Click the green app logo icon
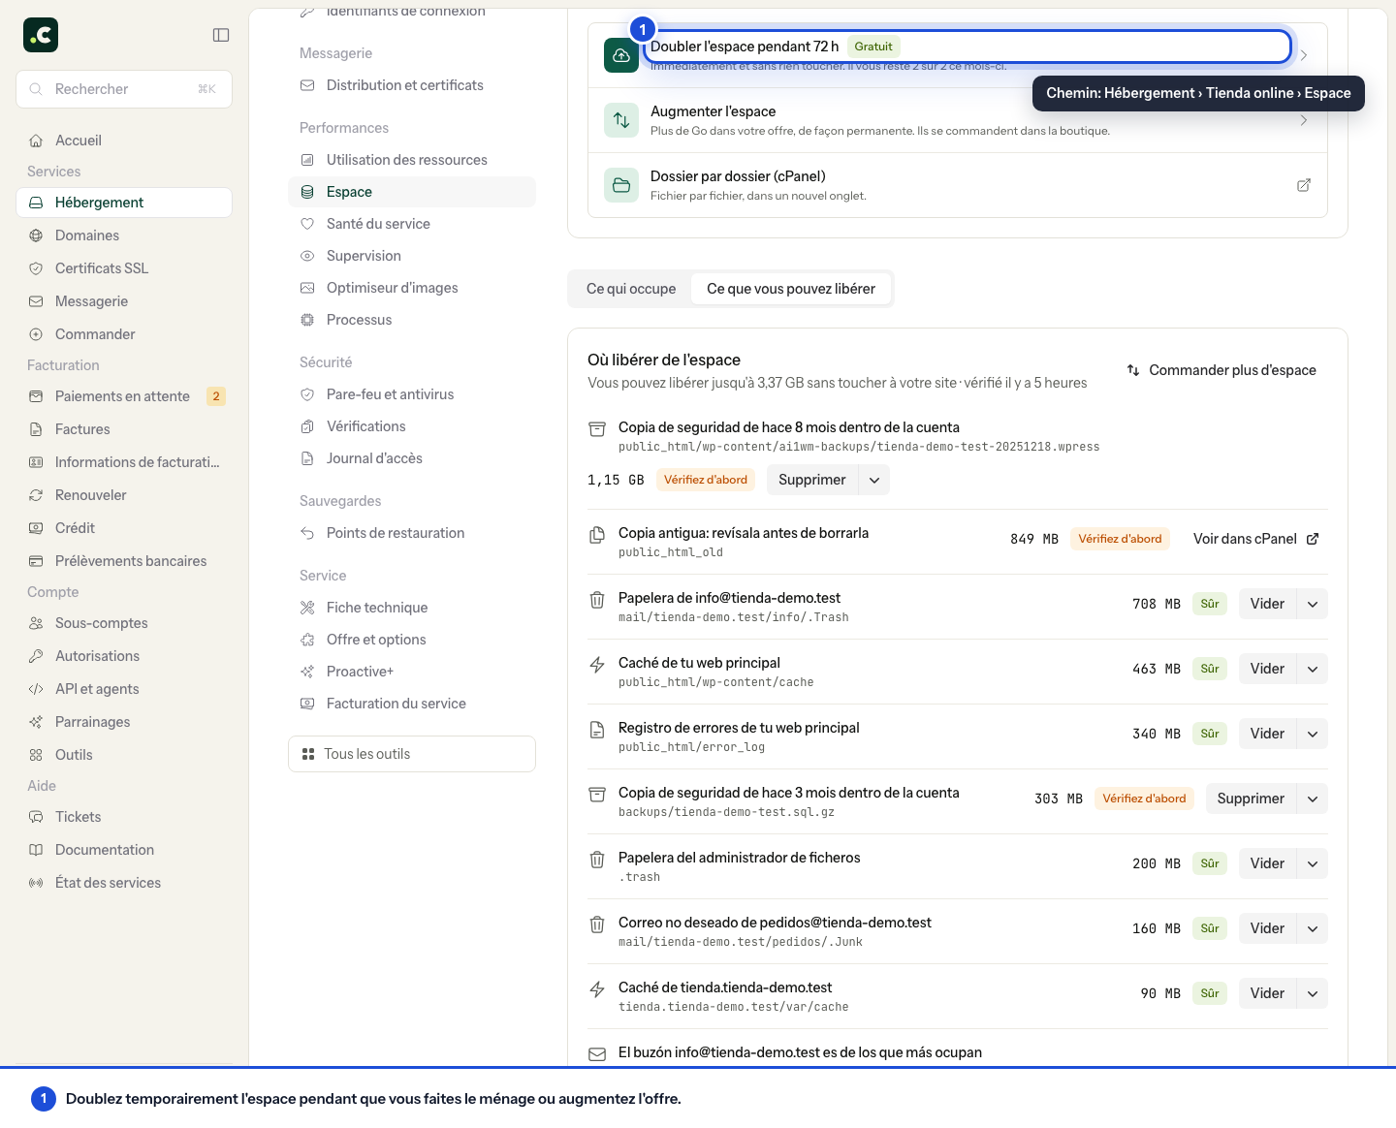1396x1128 pixels. click(x=41, y=35)
